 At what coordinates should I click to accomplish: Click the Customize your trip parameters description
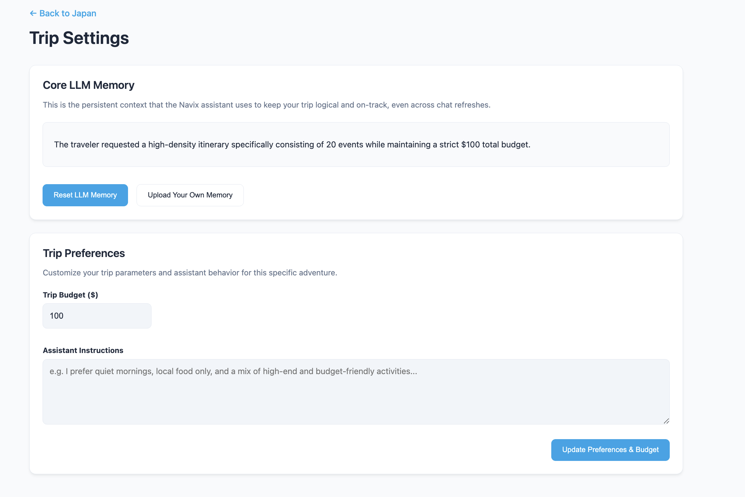[190, 273]
